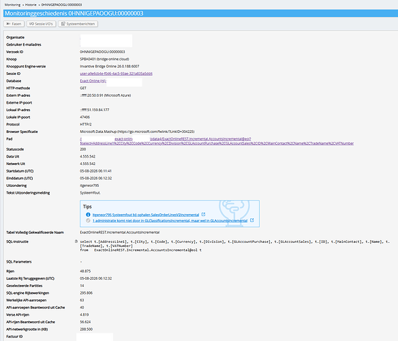
Task: Open the Sessie ID link
Action: tap(117, 74)
